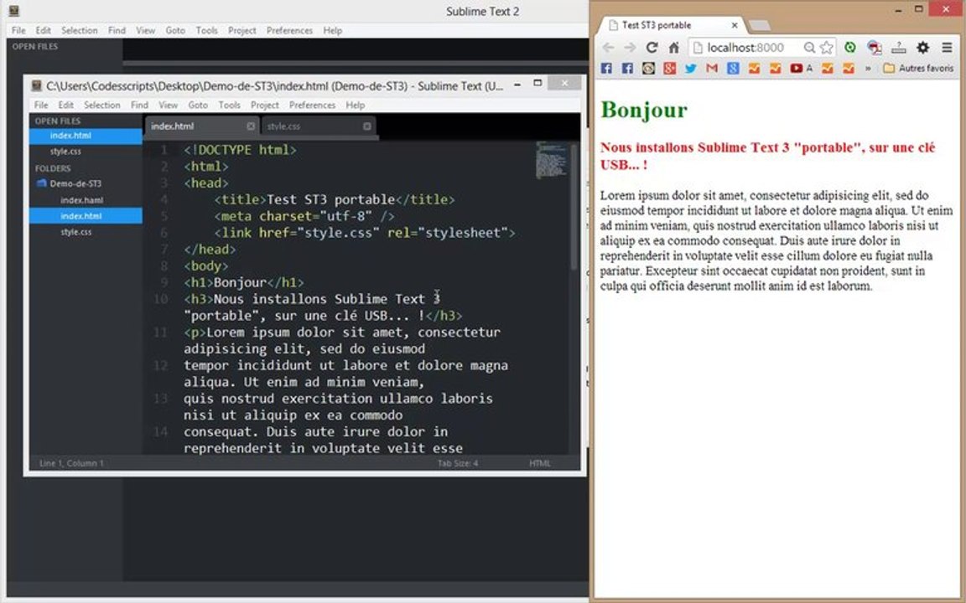Open Edit menu in background Sublime Text 2 window

pyautogui.click(x=43, y=30)
